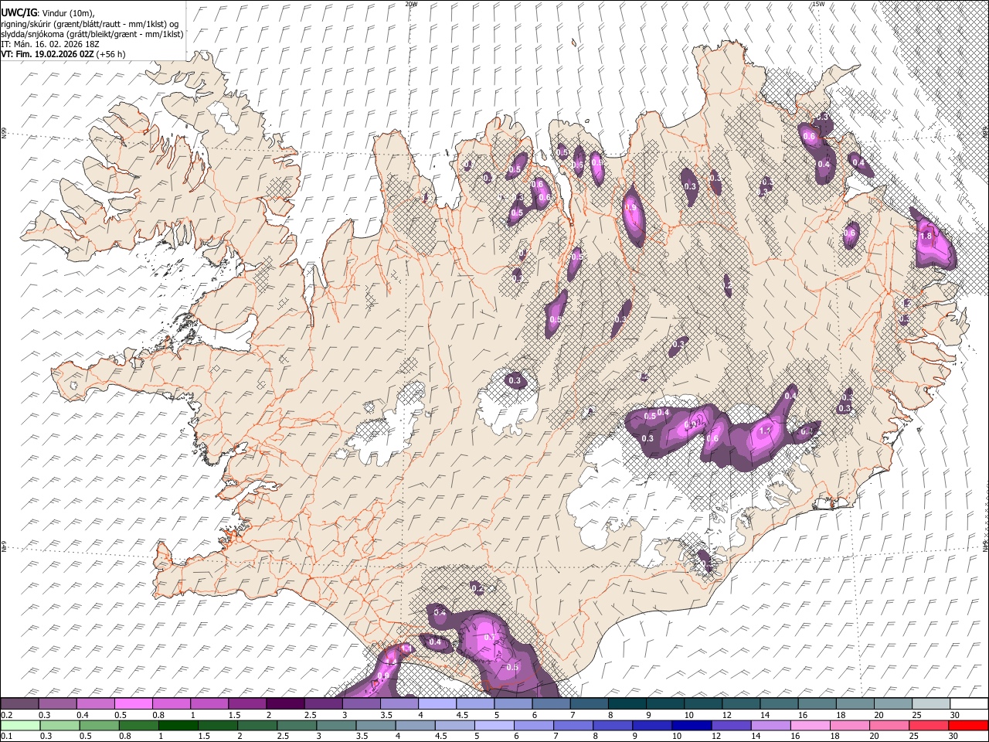Click the 'IT: Mán. 16. 02. 2026 18Z' line

tap(50, 44)
